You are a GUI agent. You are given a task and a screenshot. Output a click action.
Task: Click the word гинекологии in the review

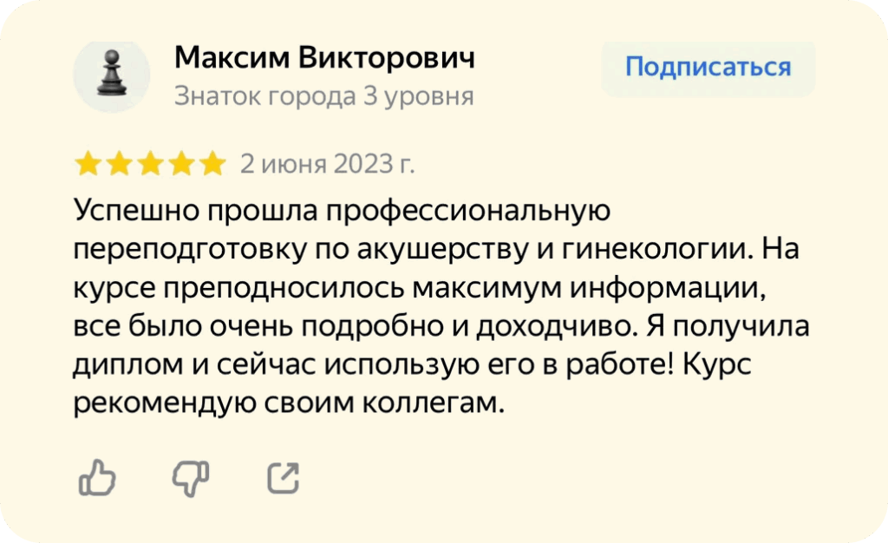pyautogui.click(x=657, y=250)
